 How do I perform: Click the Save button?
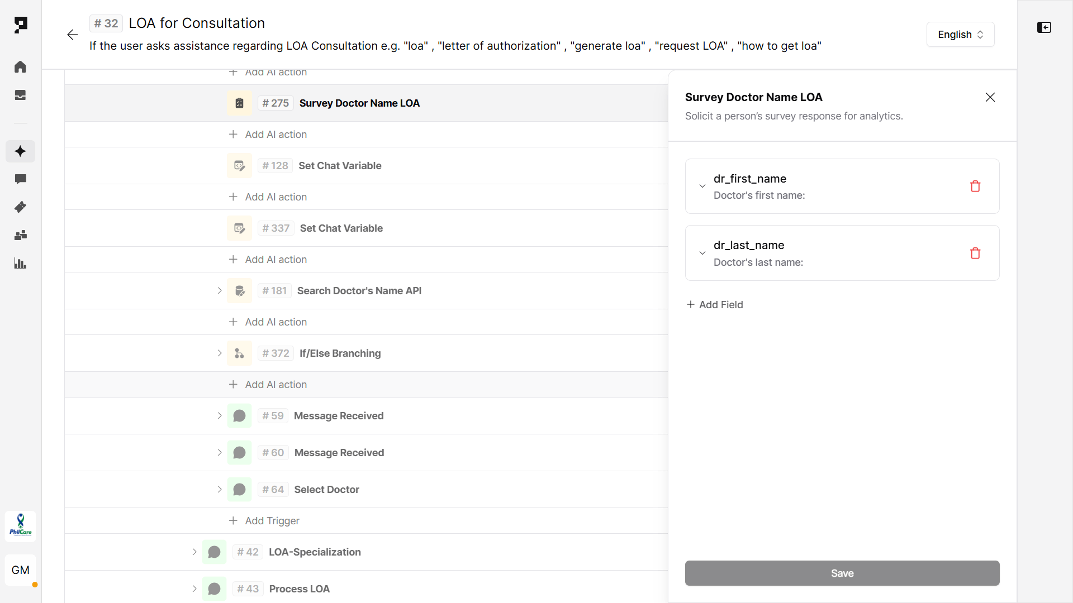(x=842, y=573)
